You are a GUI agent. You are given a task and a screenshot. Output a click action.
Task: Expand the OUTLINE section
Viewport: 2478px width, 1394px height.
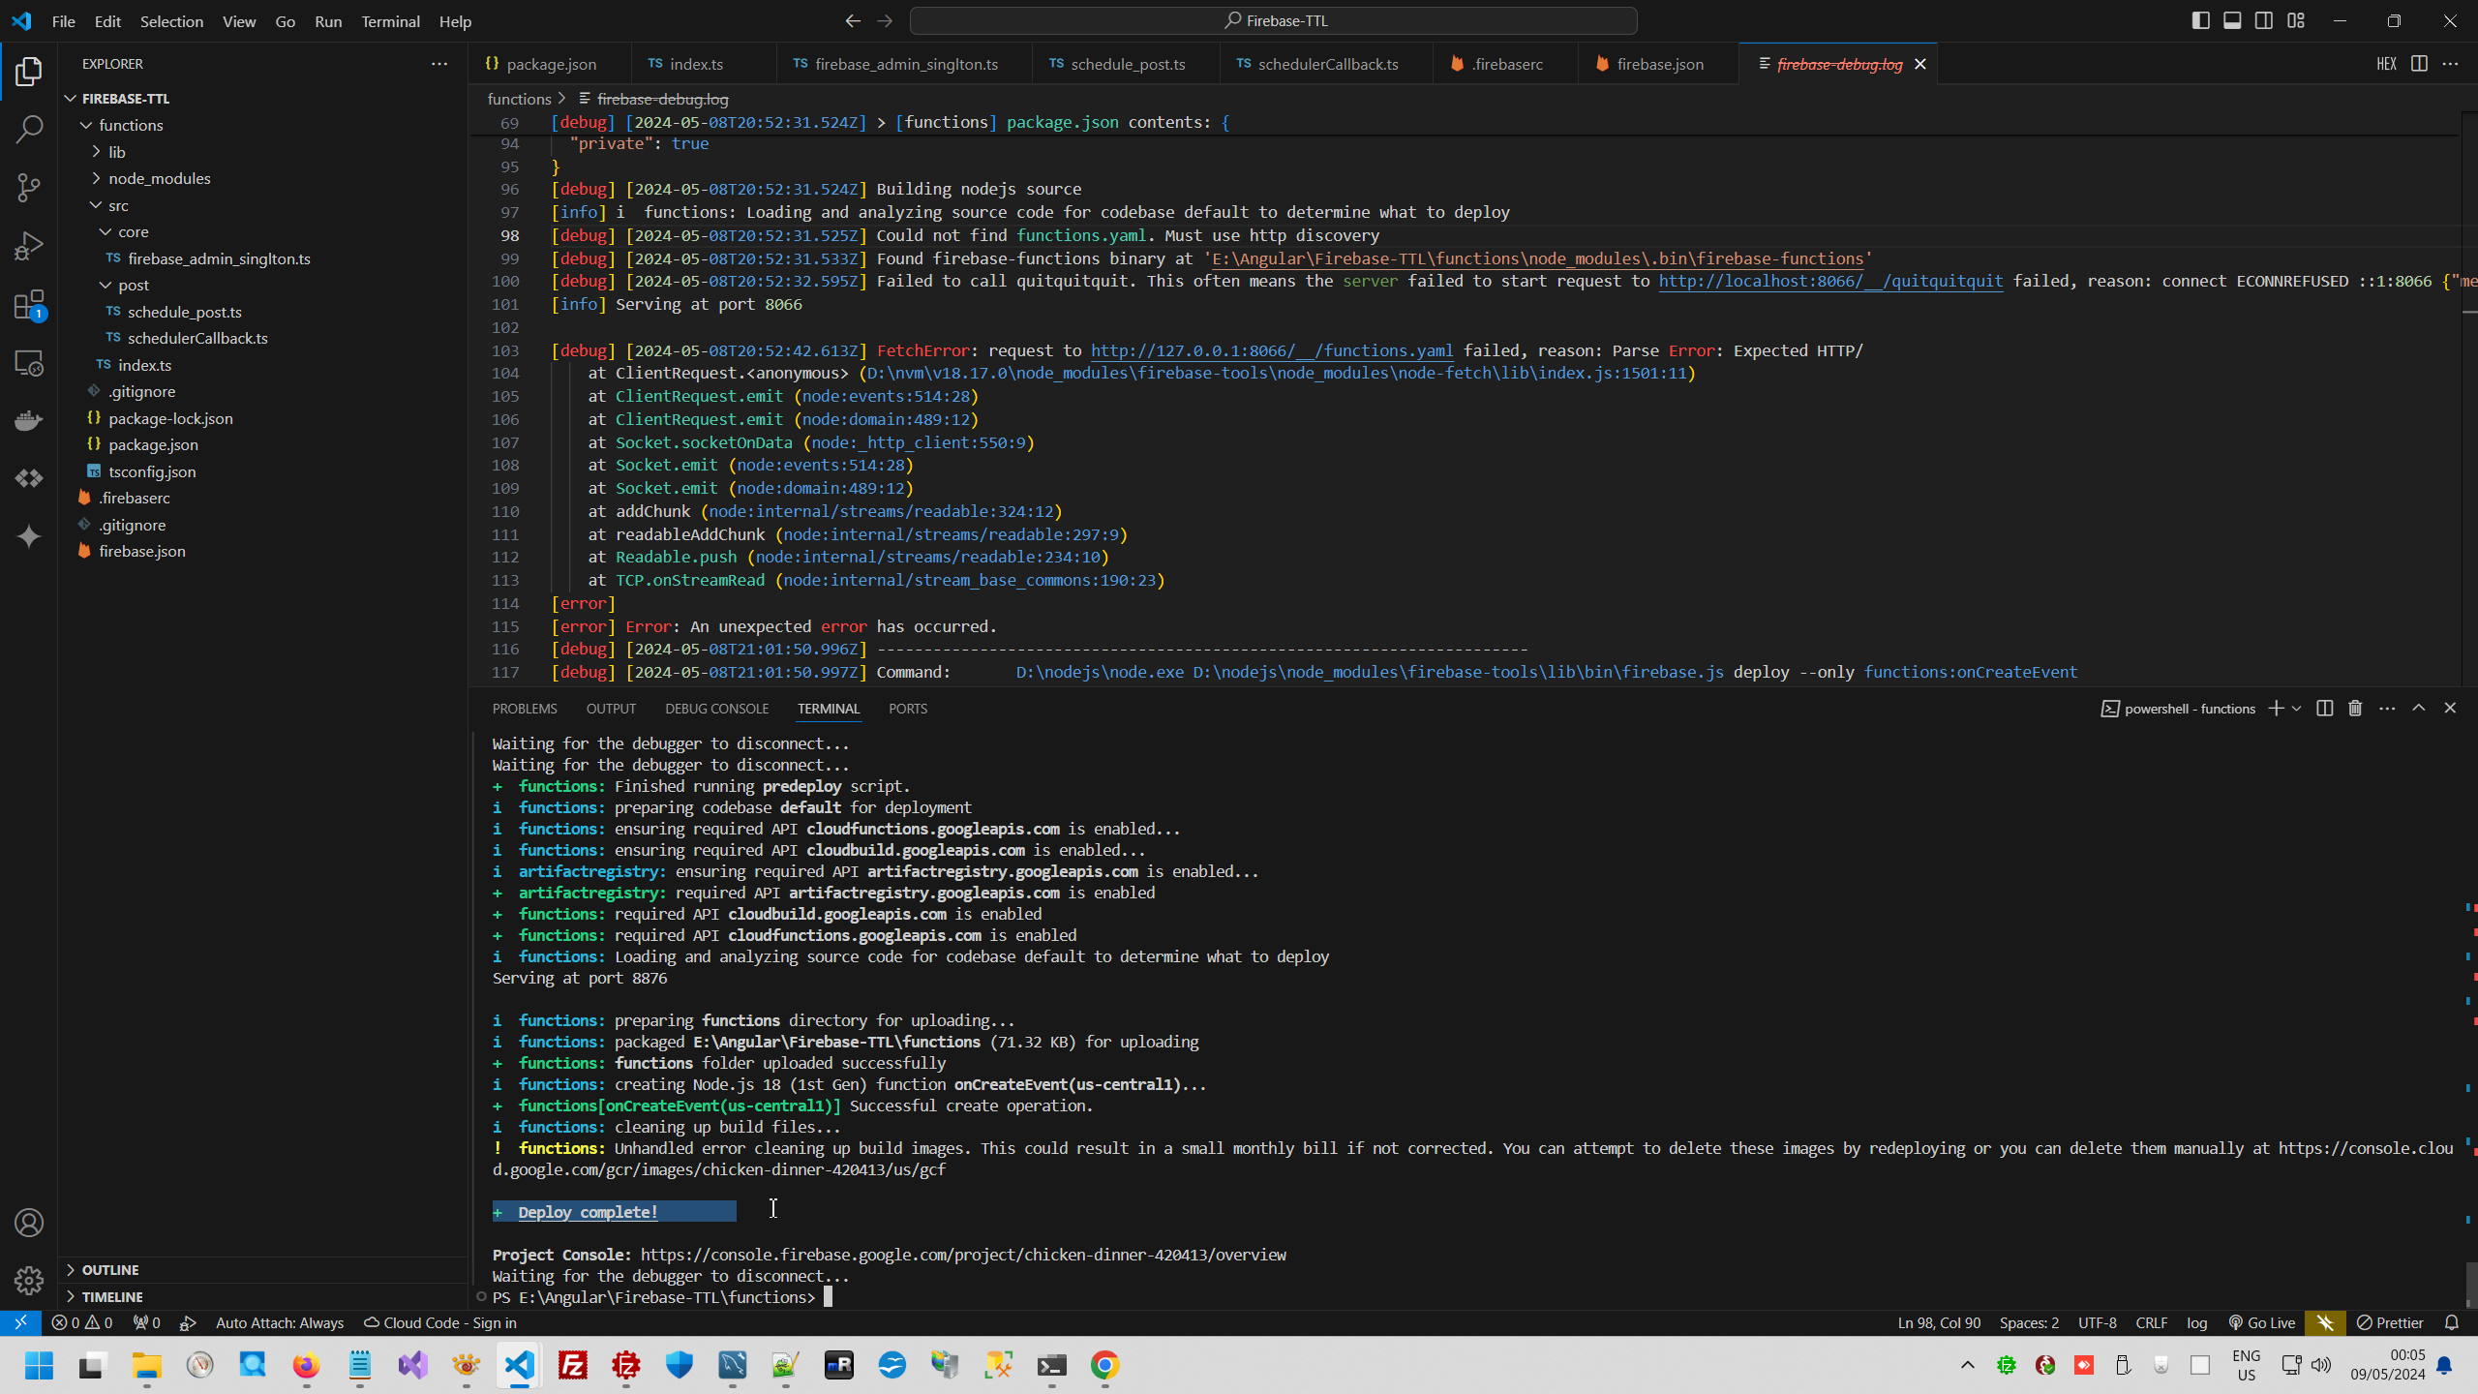(109, 1269)
